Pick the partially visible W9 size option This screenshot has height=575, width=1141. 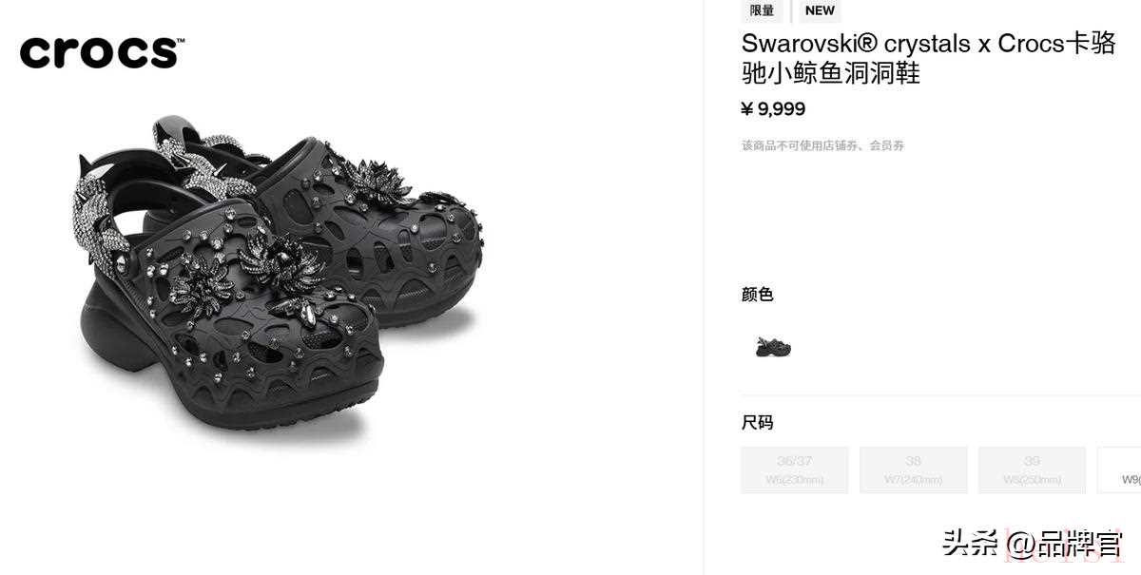tap(1119, 470)
